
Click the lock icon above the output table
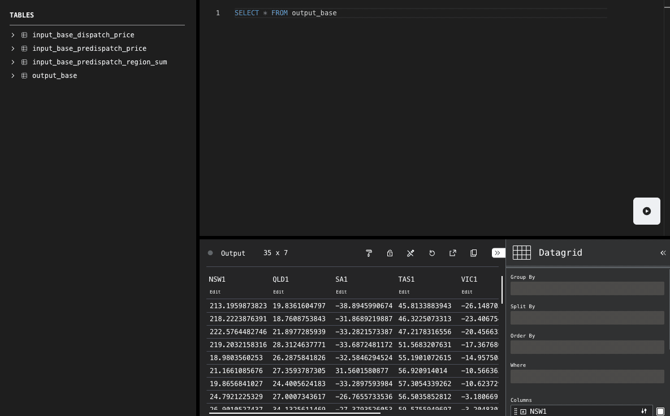coord(390,253)
